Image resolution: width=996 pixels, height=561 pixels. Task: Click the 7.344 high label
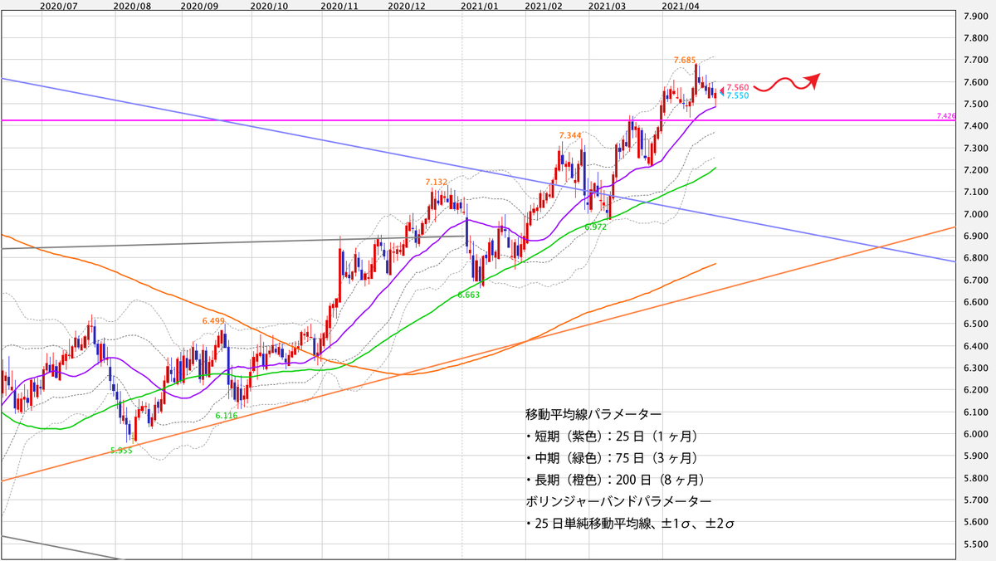pyautogui.click(x=570, y=135)
